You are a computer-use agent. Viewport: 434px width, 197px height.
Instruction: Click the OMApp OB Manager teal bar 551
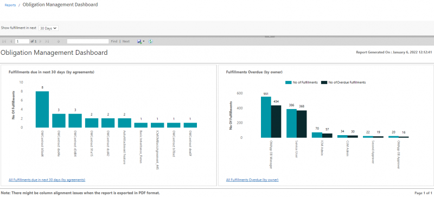266,117
